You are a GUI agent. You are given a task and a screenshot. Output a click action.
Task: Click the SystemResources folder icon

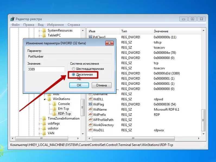tap(44, 30)
